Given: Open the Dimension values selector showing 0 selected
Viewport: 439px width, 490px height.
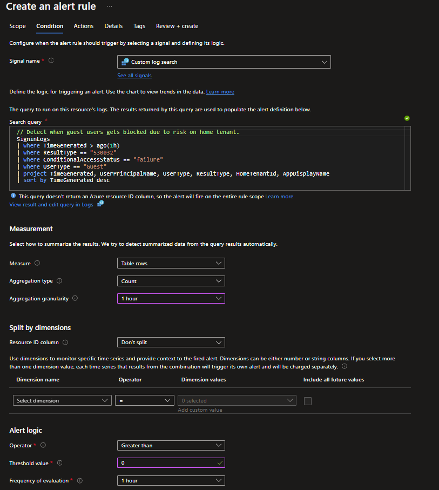Looking at the screenshot, I should click(x=237, y=400).
